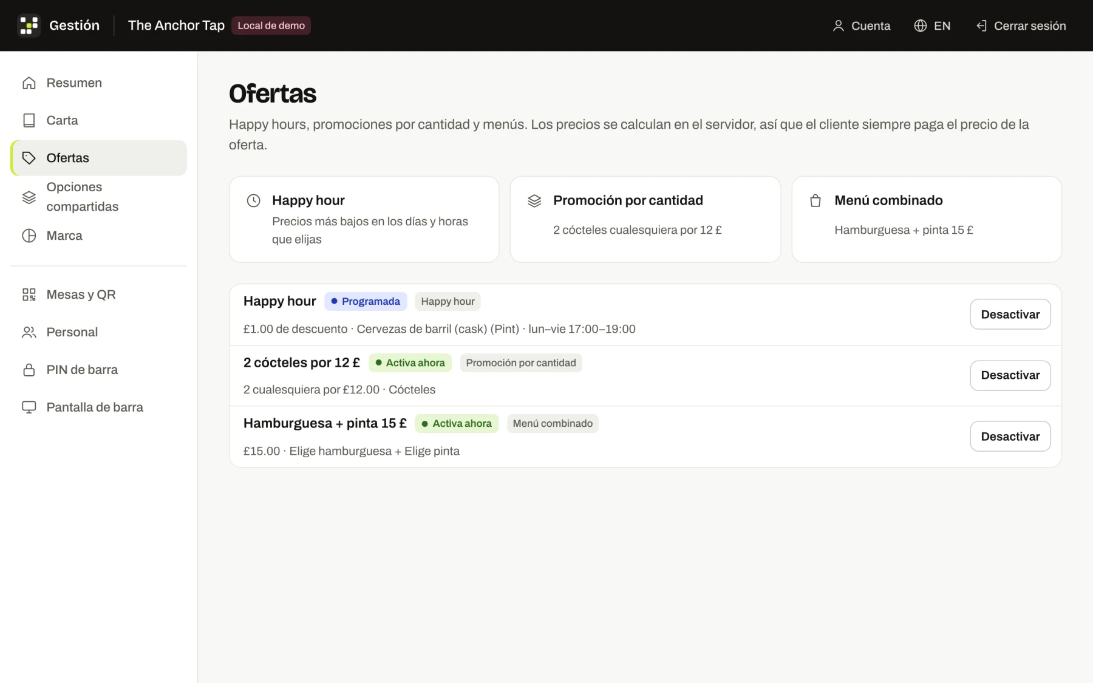Click the Local de demo badge

click(271, 25)
